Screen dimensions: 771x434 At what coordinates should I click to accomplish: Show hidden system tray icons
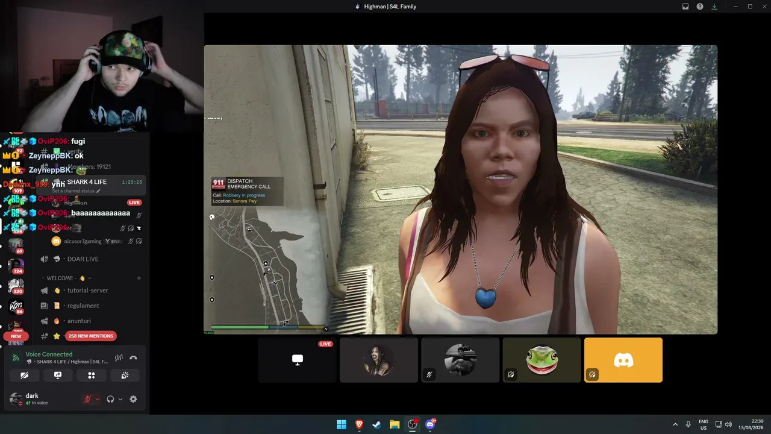click(x=675, y=424)
